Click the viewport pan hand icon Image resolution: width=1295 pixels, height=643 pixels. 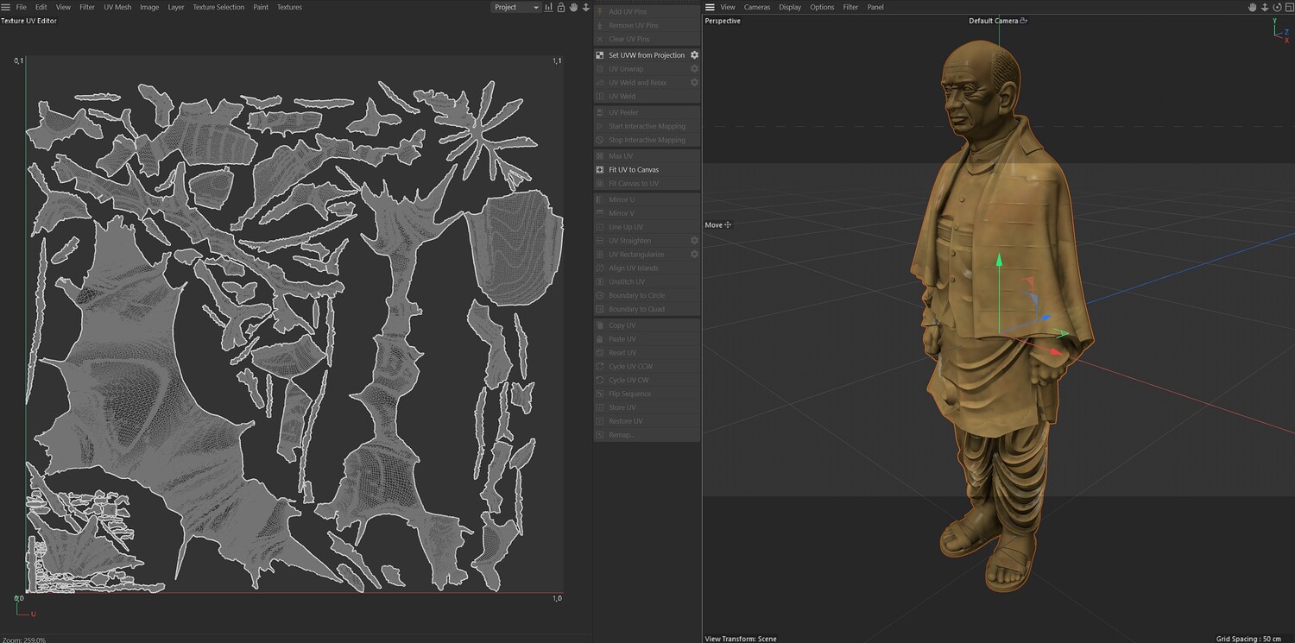tap(1253, 7)
